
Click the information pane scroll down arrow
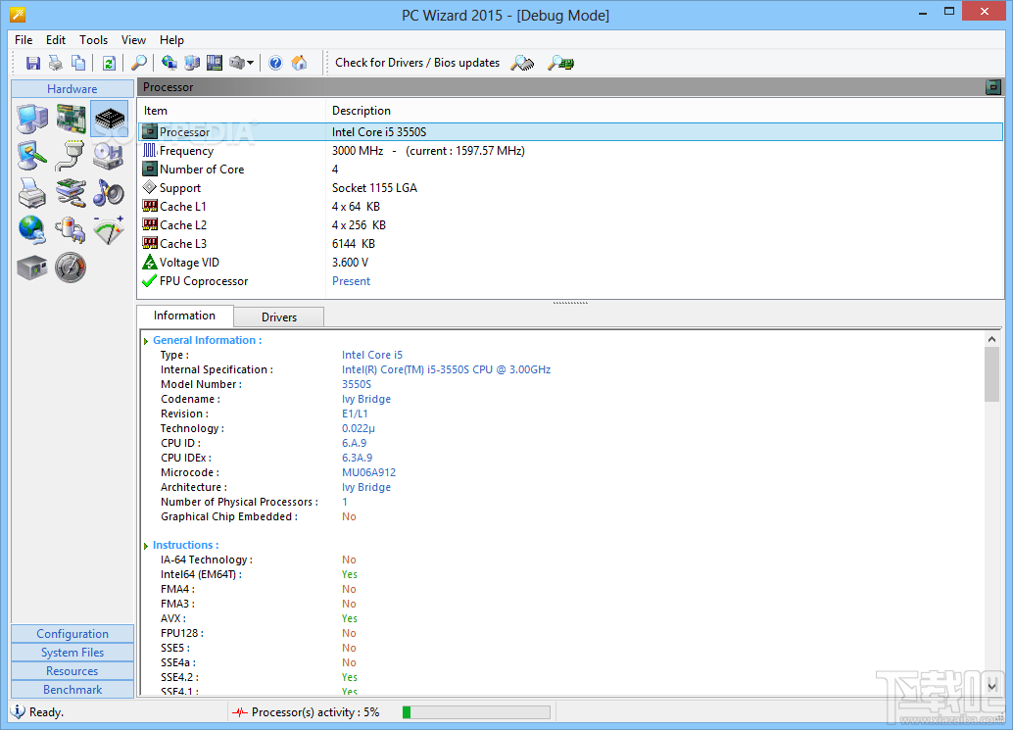(991, 685)
